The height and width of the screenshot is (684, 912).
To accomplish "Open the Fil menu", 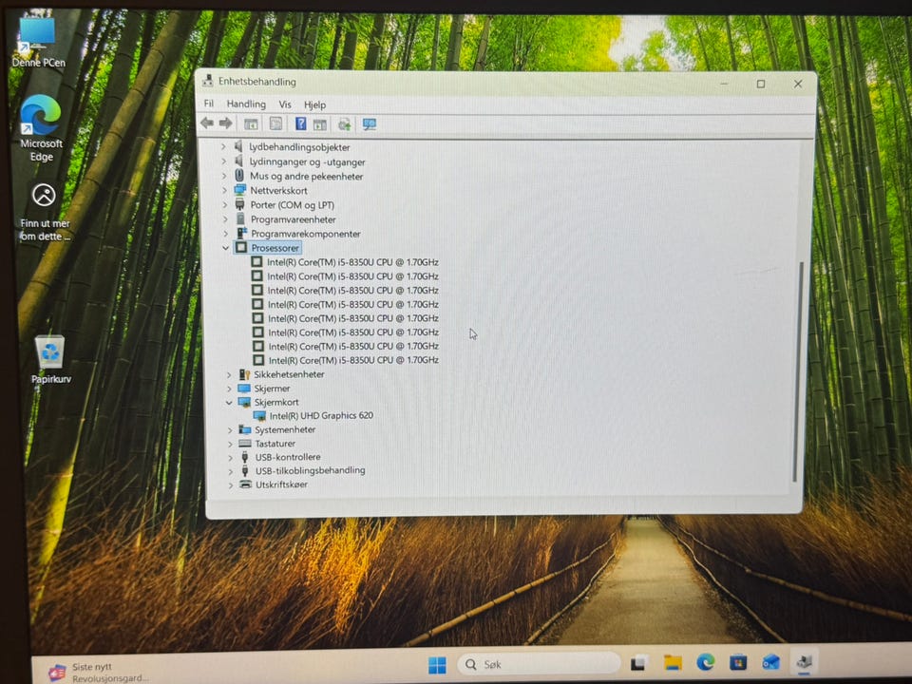I will click(209, 104).
